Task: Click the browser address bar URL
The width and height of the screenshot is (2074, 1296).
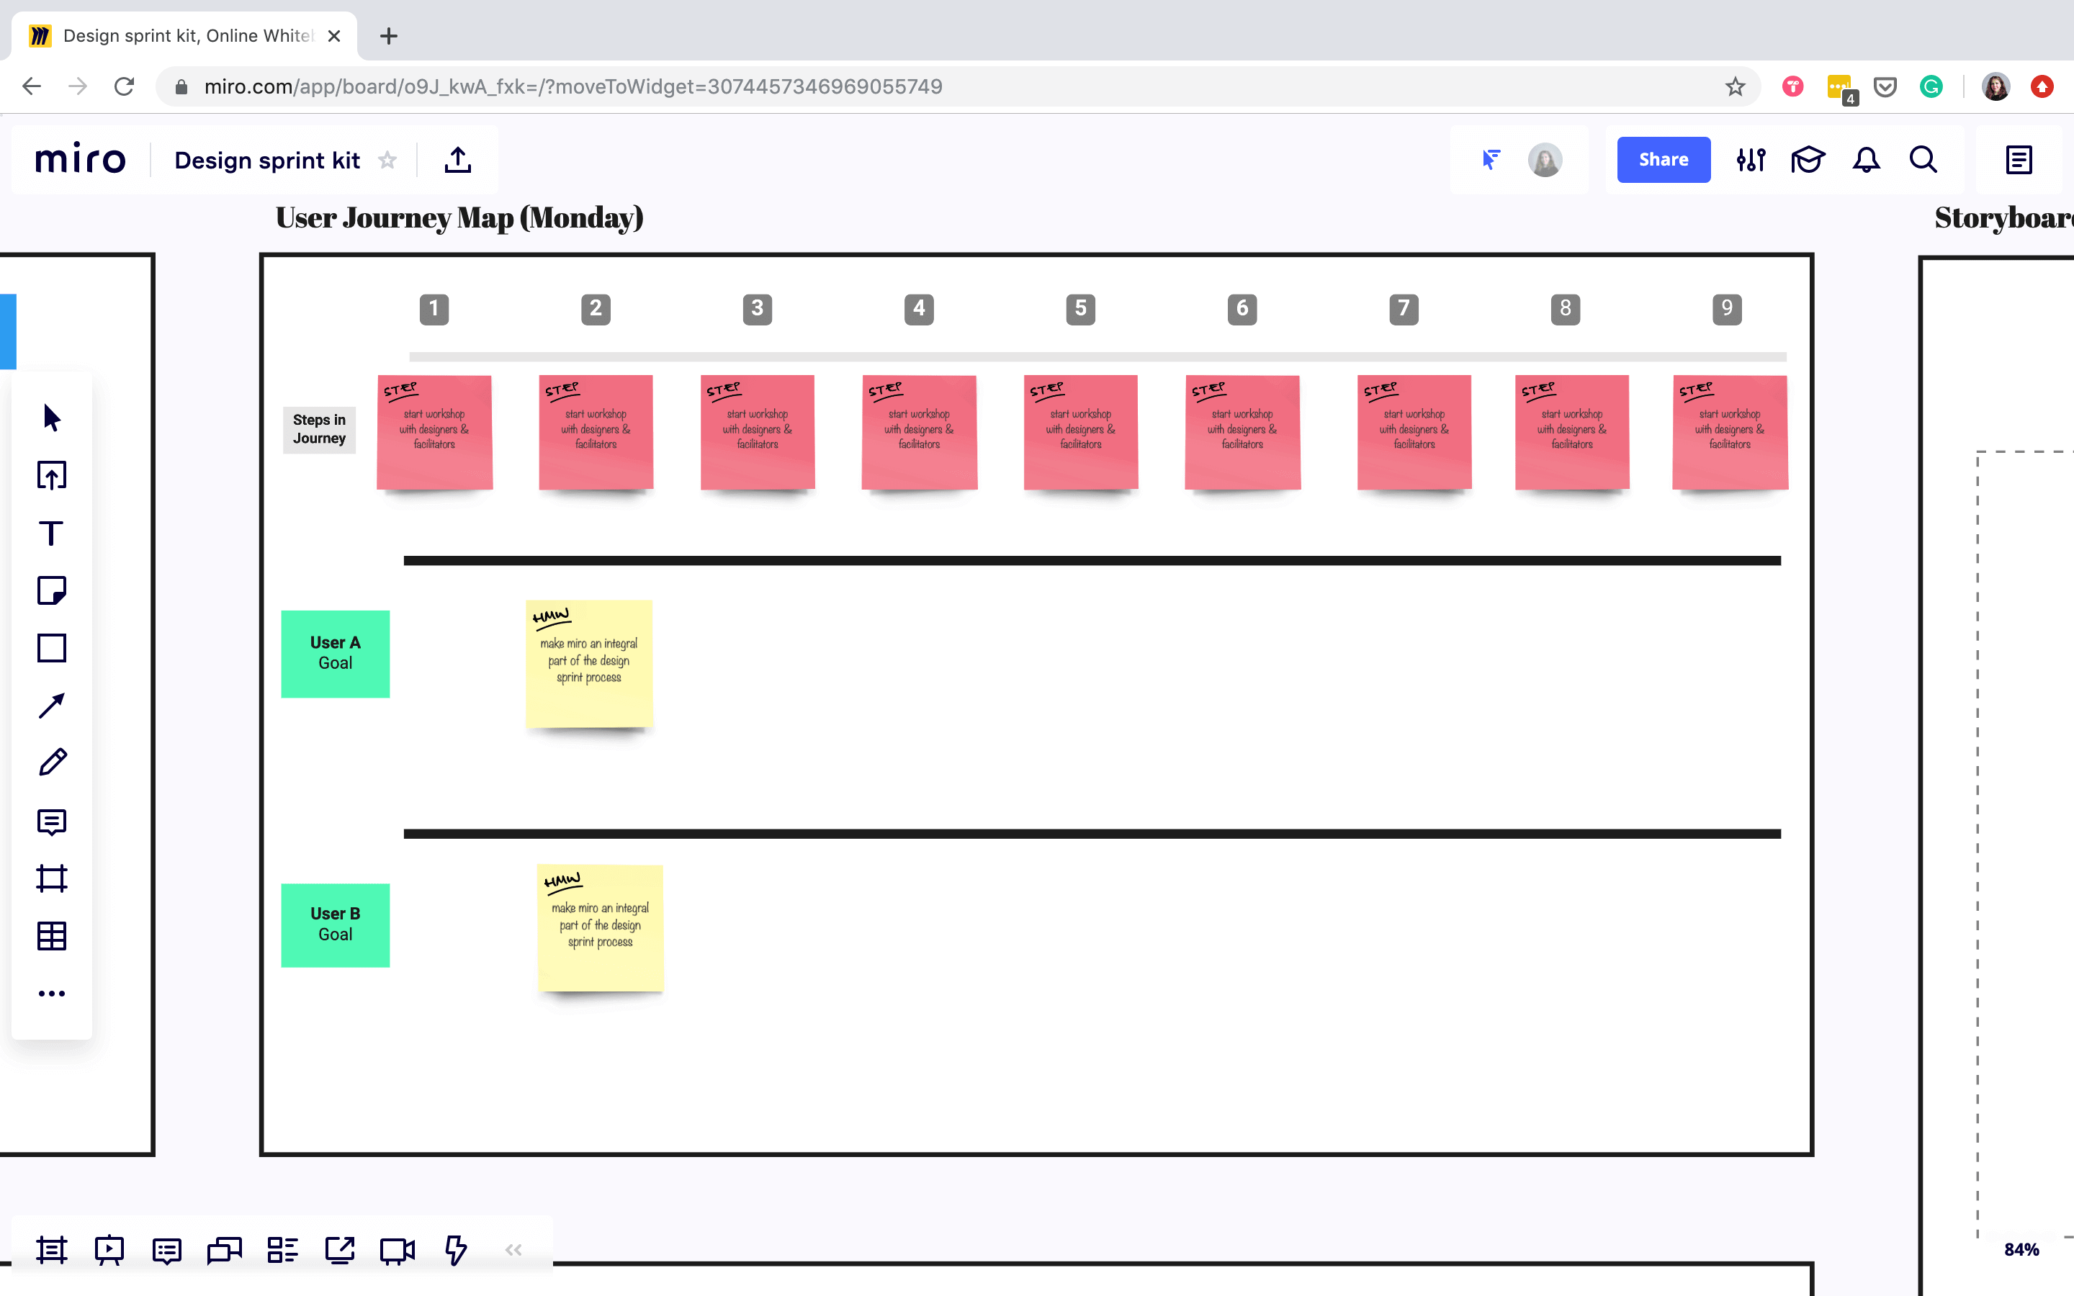Action: coord(573,86)
